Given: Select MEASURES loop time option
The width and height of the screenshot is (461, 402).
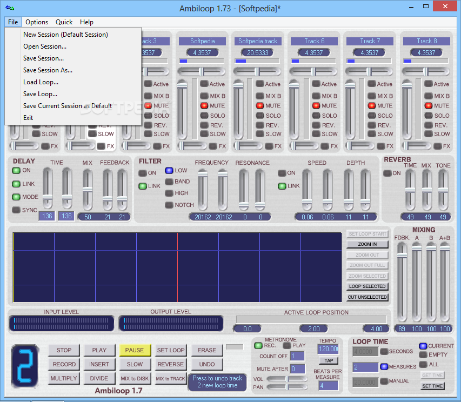Looking at the screenshot, I should click(384, 367).
